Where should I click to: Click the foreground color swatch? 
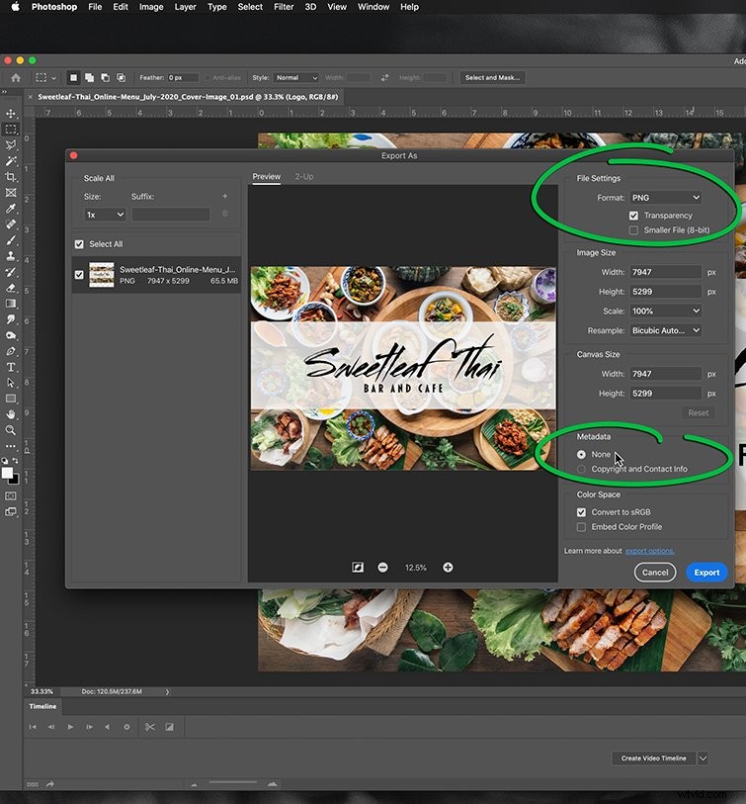click(7, 474)
